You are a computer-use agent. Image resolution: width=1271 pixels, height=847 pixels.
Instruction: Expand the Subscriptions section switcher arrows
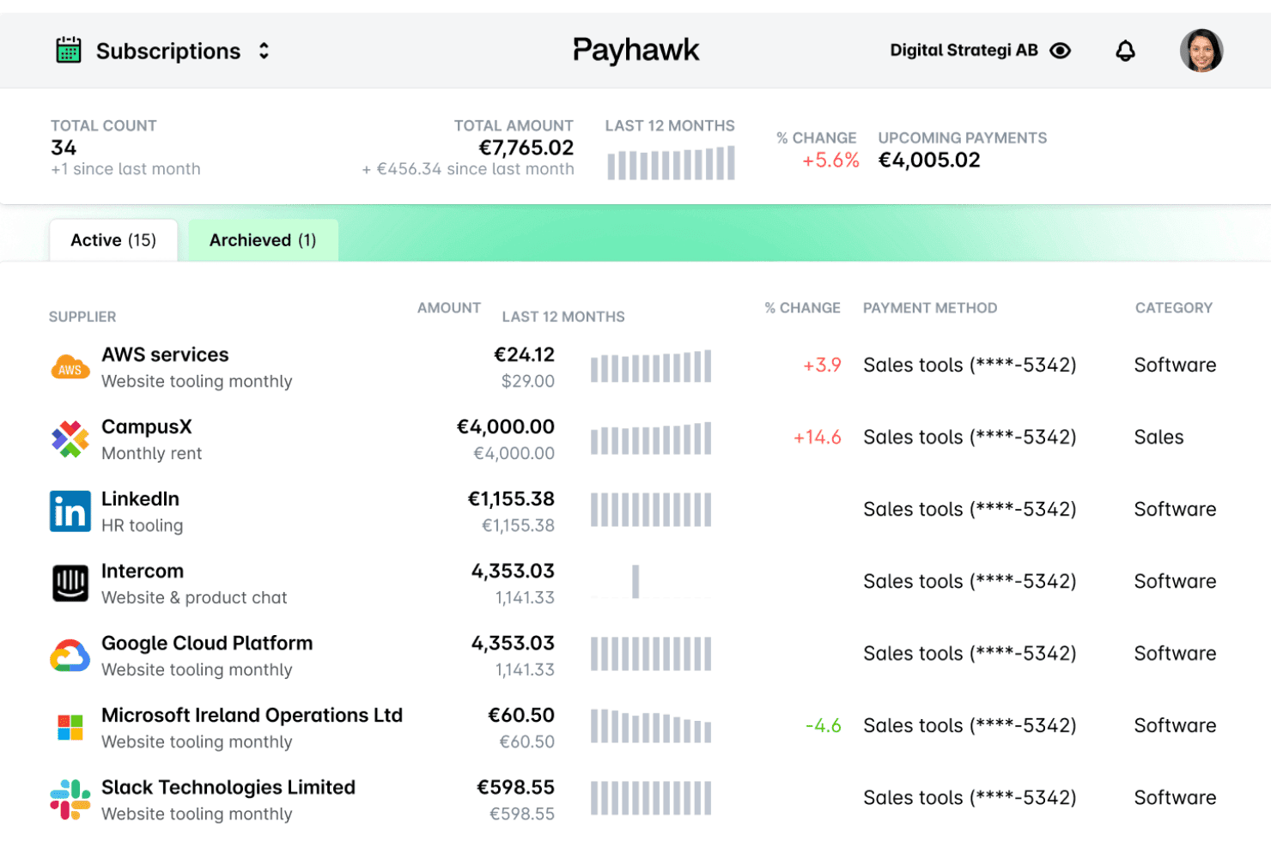pyautogui.click(x=265, y=51)
